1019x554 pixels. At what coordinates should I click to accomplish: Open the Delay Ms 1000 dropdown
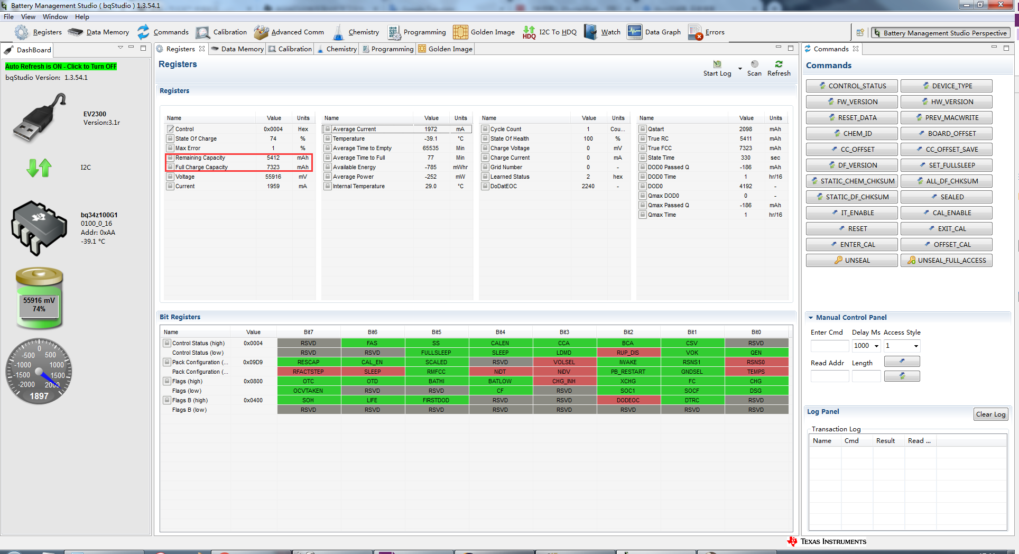pyautogui.click(x=876, y=346)
